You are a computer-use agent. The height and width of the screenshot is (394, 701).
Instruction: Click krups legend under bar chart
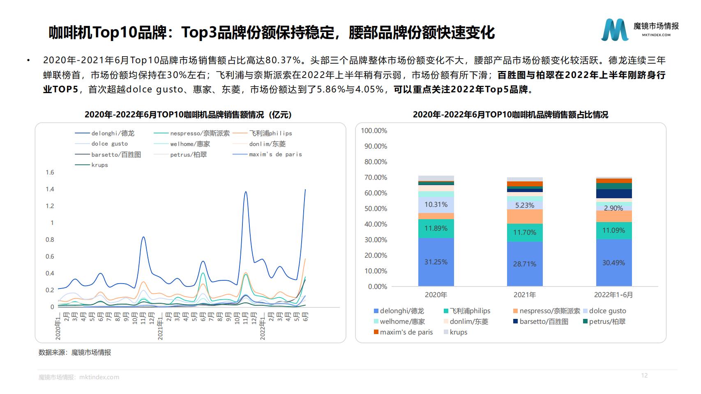456,332
